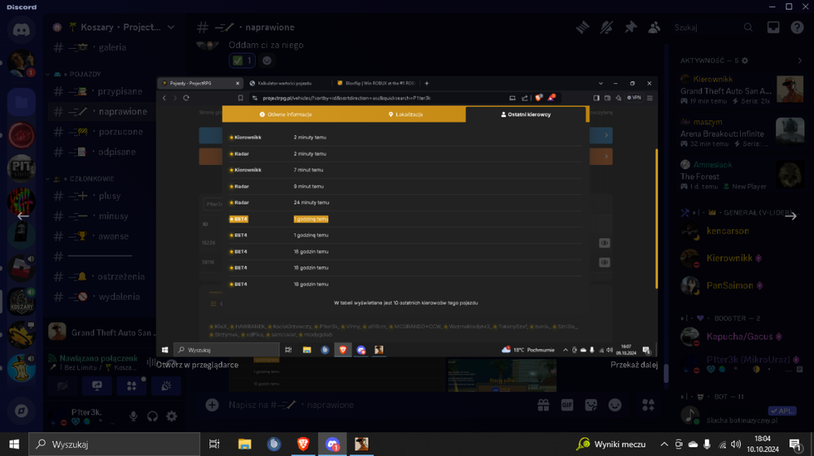Toggle deafen headphones in user panel
Image resolution: width=814 pixels, height=456 pixels.
[x=152, y=415]
